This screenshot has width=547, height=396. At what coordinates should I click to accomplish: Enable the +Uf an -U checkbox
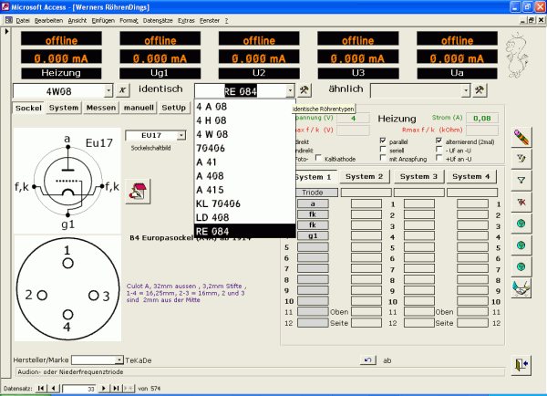(439, 158)
